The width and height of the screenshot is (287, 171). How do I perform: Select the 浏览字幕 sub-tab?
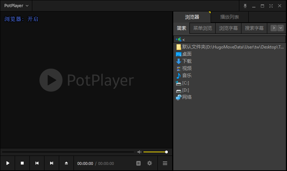tap(229, 28)
